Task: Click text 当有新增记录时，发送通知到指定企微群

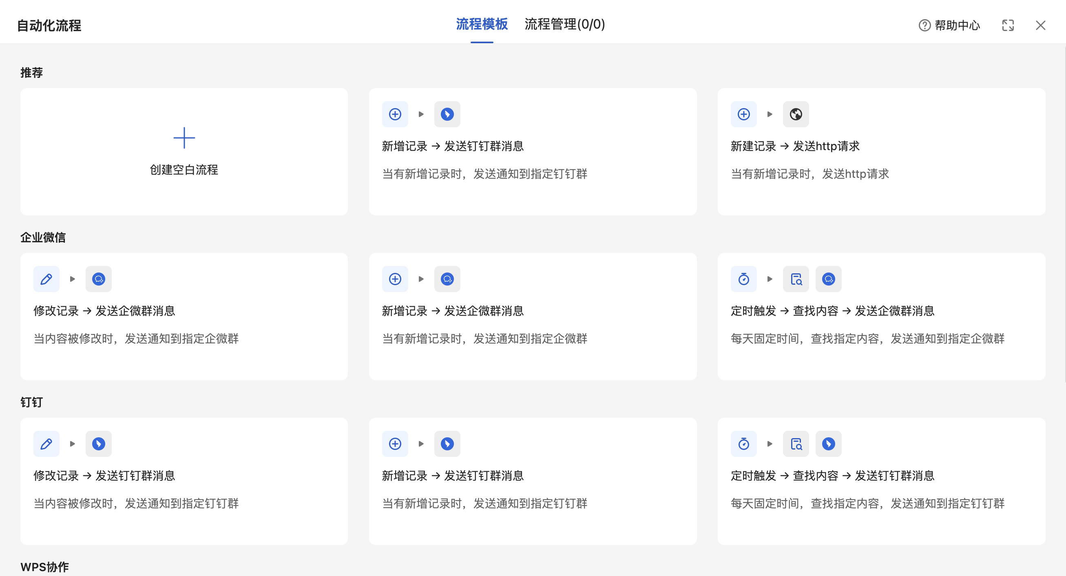Action: coord(484,339)
